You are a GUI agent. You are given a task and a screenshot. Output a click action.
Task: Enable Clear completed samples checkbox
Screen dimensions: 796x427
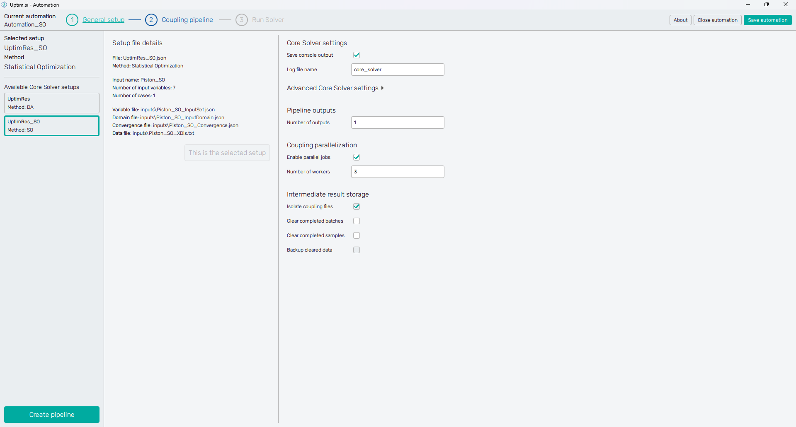click(357, 235)
